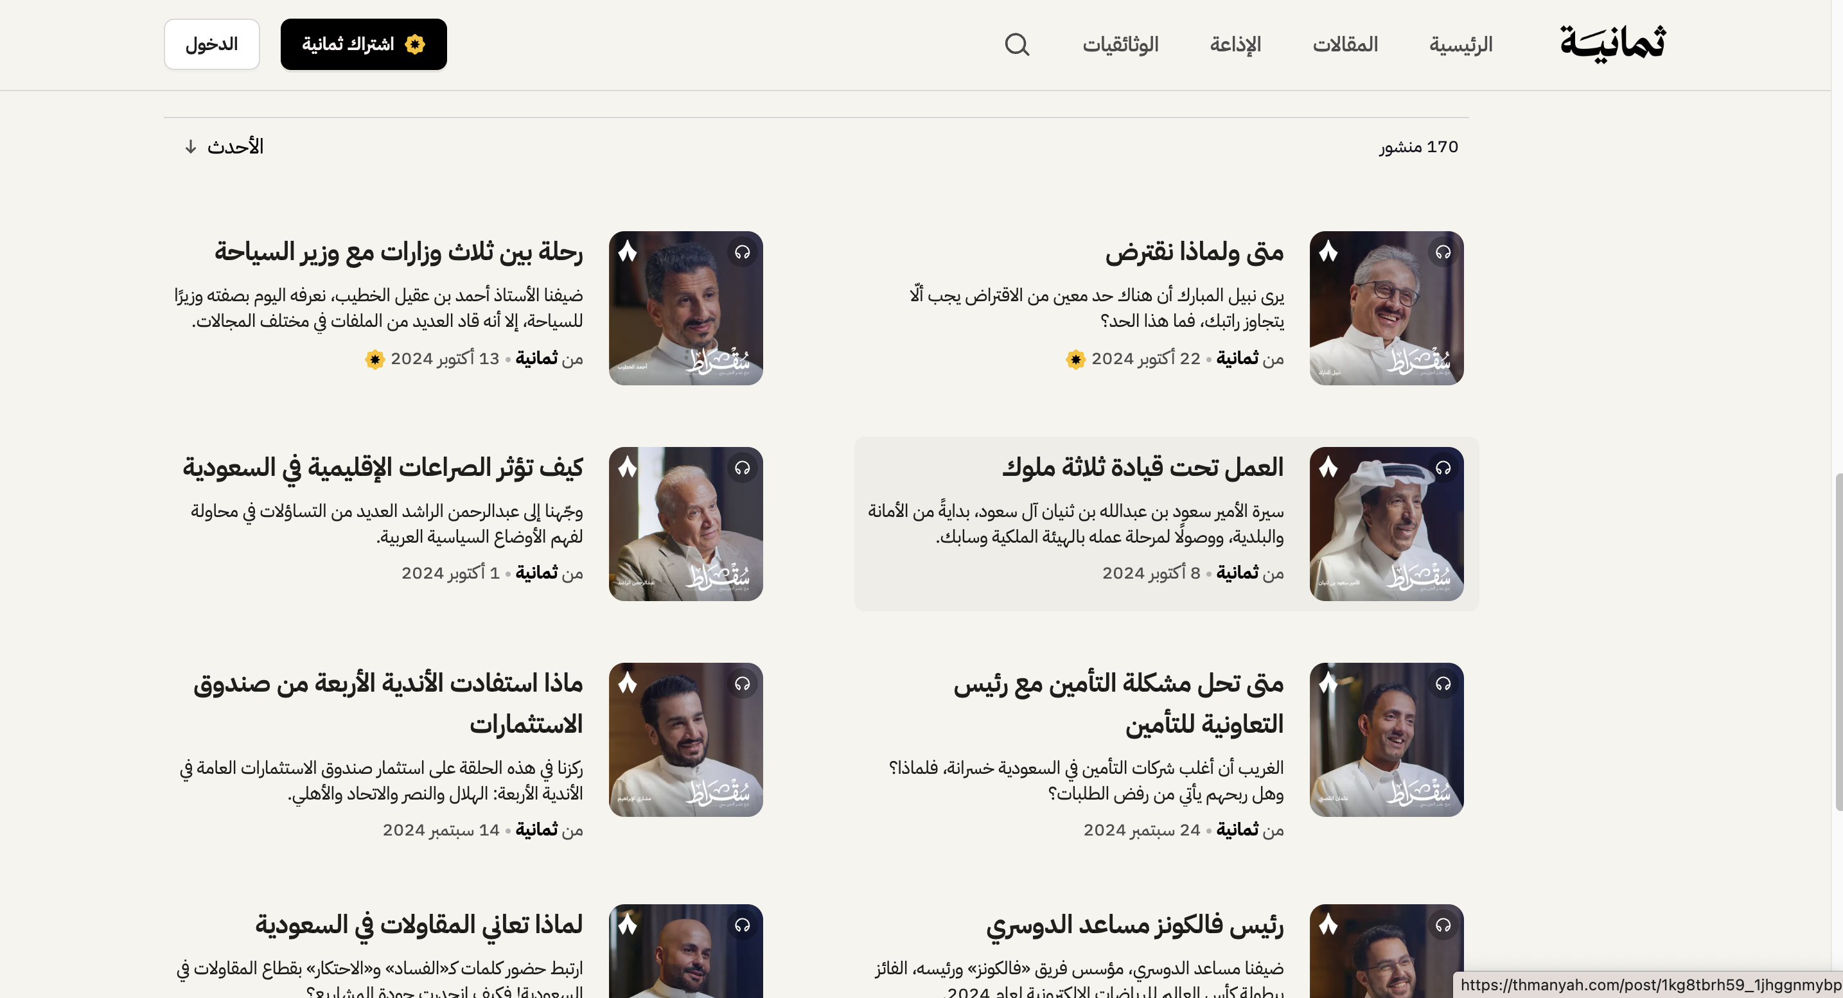Open post ماذا استفادت الأندية الأربعة من صندوق الاستثمارات
This screenshot has width=1843, height=998.
coord(388,704)
